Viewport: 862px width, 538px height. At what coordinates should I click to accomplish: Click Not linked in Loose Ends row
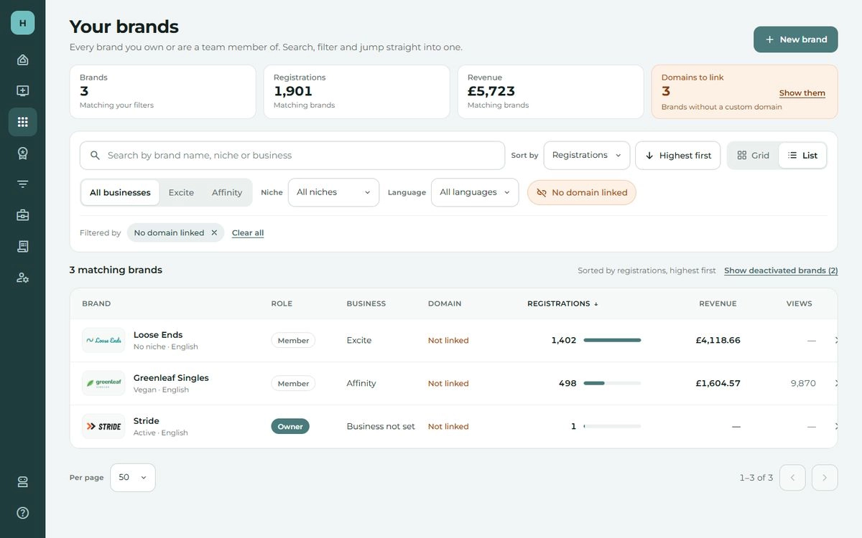pyautogui.click(x=448, y=341)
